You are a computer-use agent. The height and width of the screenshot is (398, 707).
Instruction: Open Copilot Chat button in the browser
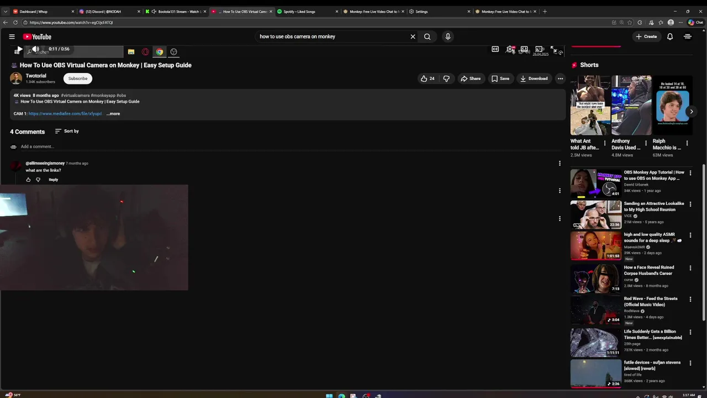point(695,23)
